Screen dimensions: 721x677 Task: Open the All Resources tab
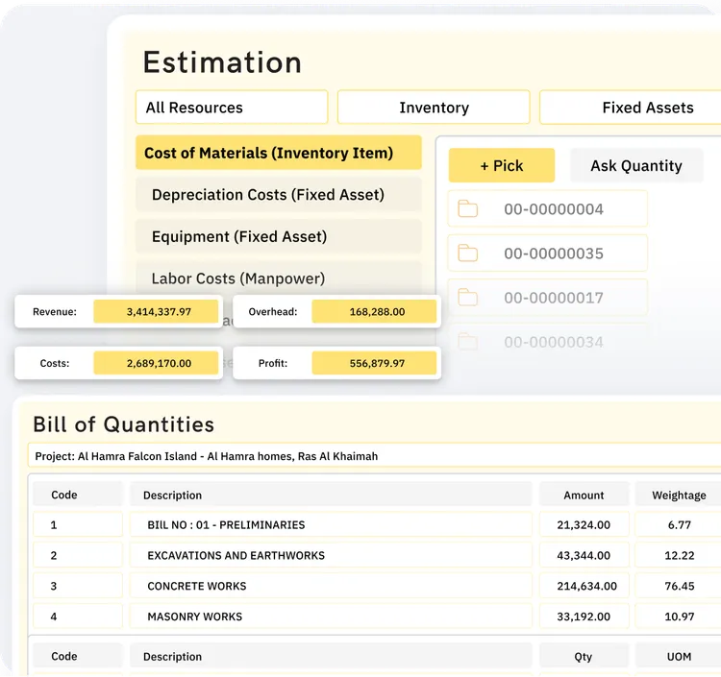pos(232,108)
